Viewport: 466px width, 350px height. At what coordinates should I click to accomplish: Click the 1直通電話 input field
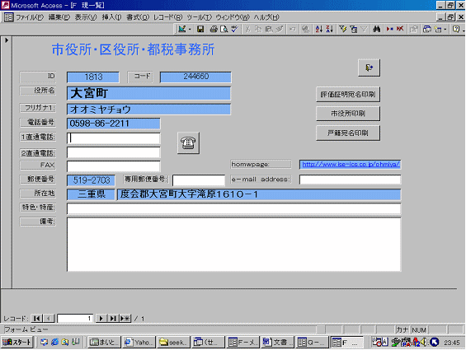point(114,138)
